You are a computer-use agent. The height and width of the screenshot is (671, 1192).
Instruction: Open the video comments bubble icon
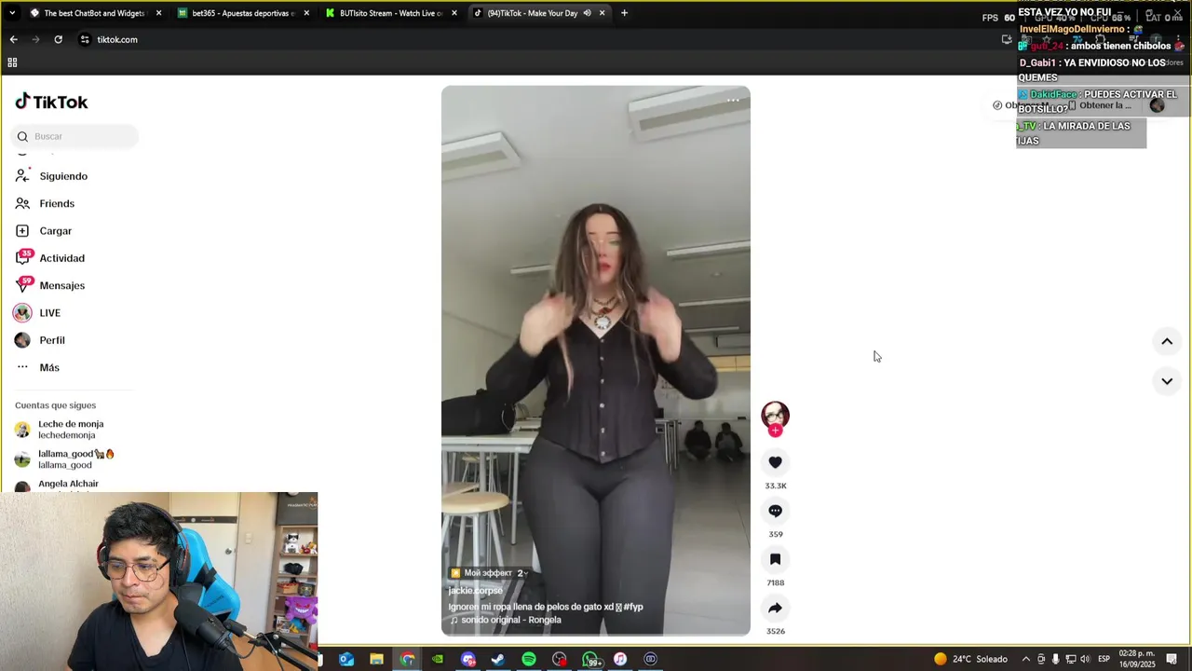[x=775, y=511]
